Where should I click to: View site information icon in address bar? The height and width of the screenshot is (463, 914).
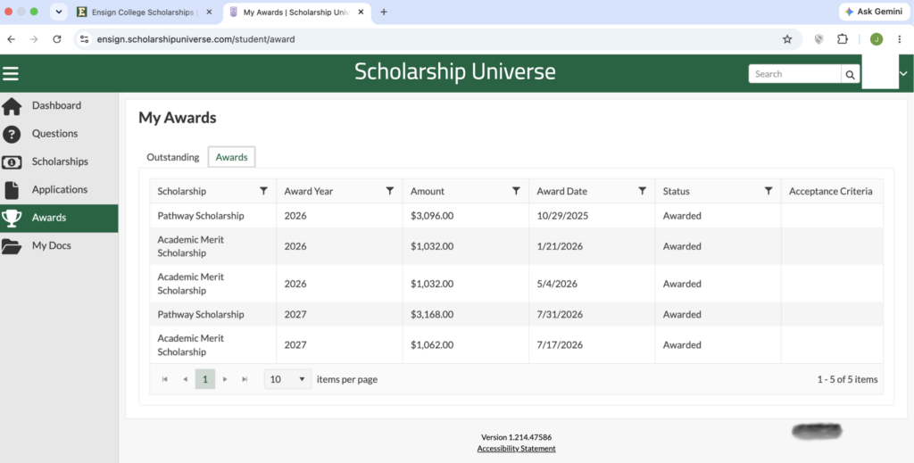point(85,39)
